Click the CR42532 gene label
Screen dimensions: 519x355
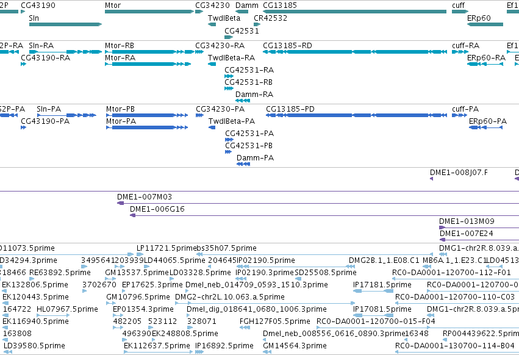pos(270,18)
